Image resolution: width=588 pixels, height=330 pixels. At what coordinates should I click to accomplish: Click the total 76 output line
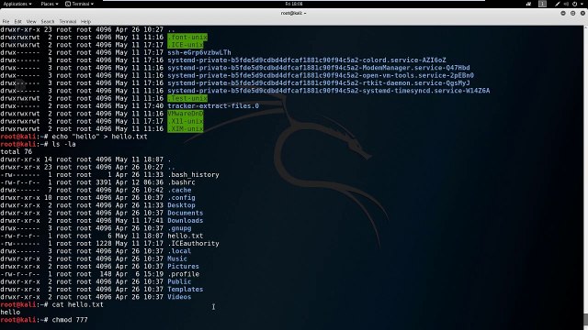17,151
